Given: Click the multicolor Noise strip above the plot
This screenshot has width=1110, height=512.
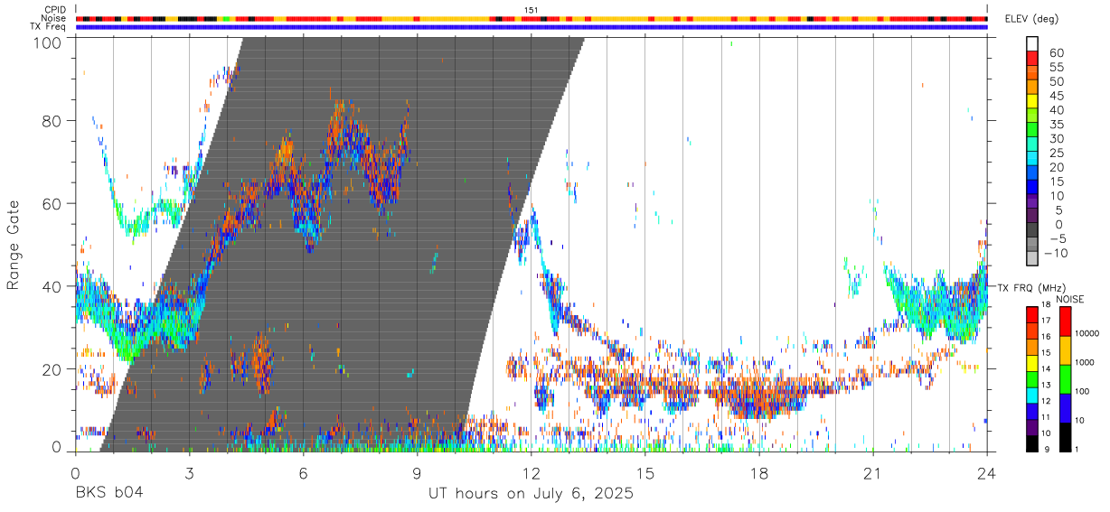Looking at the screenshot, I should point(531,18).
